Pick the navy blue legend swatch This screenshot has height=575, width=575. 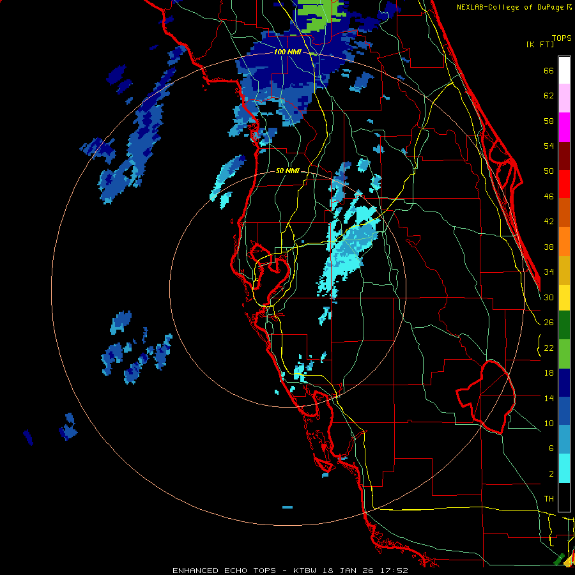[564, 383]
